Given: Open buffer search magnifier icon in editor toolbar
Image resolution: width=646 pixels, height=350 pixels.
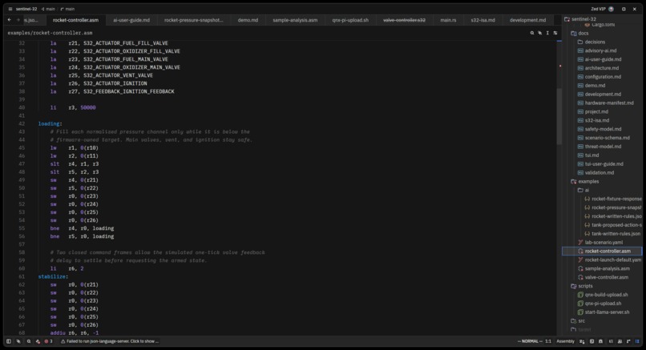Looking at the screenshot, I should pyautogui.click(x=532, y=33).
